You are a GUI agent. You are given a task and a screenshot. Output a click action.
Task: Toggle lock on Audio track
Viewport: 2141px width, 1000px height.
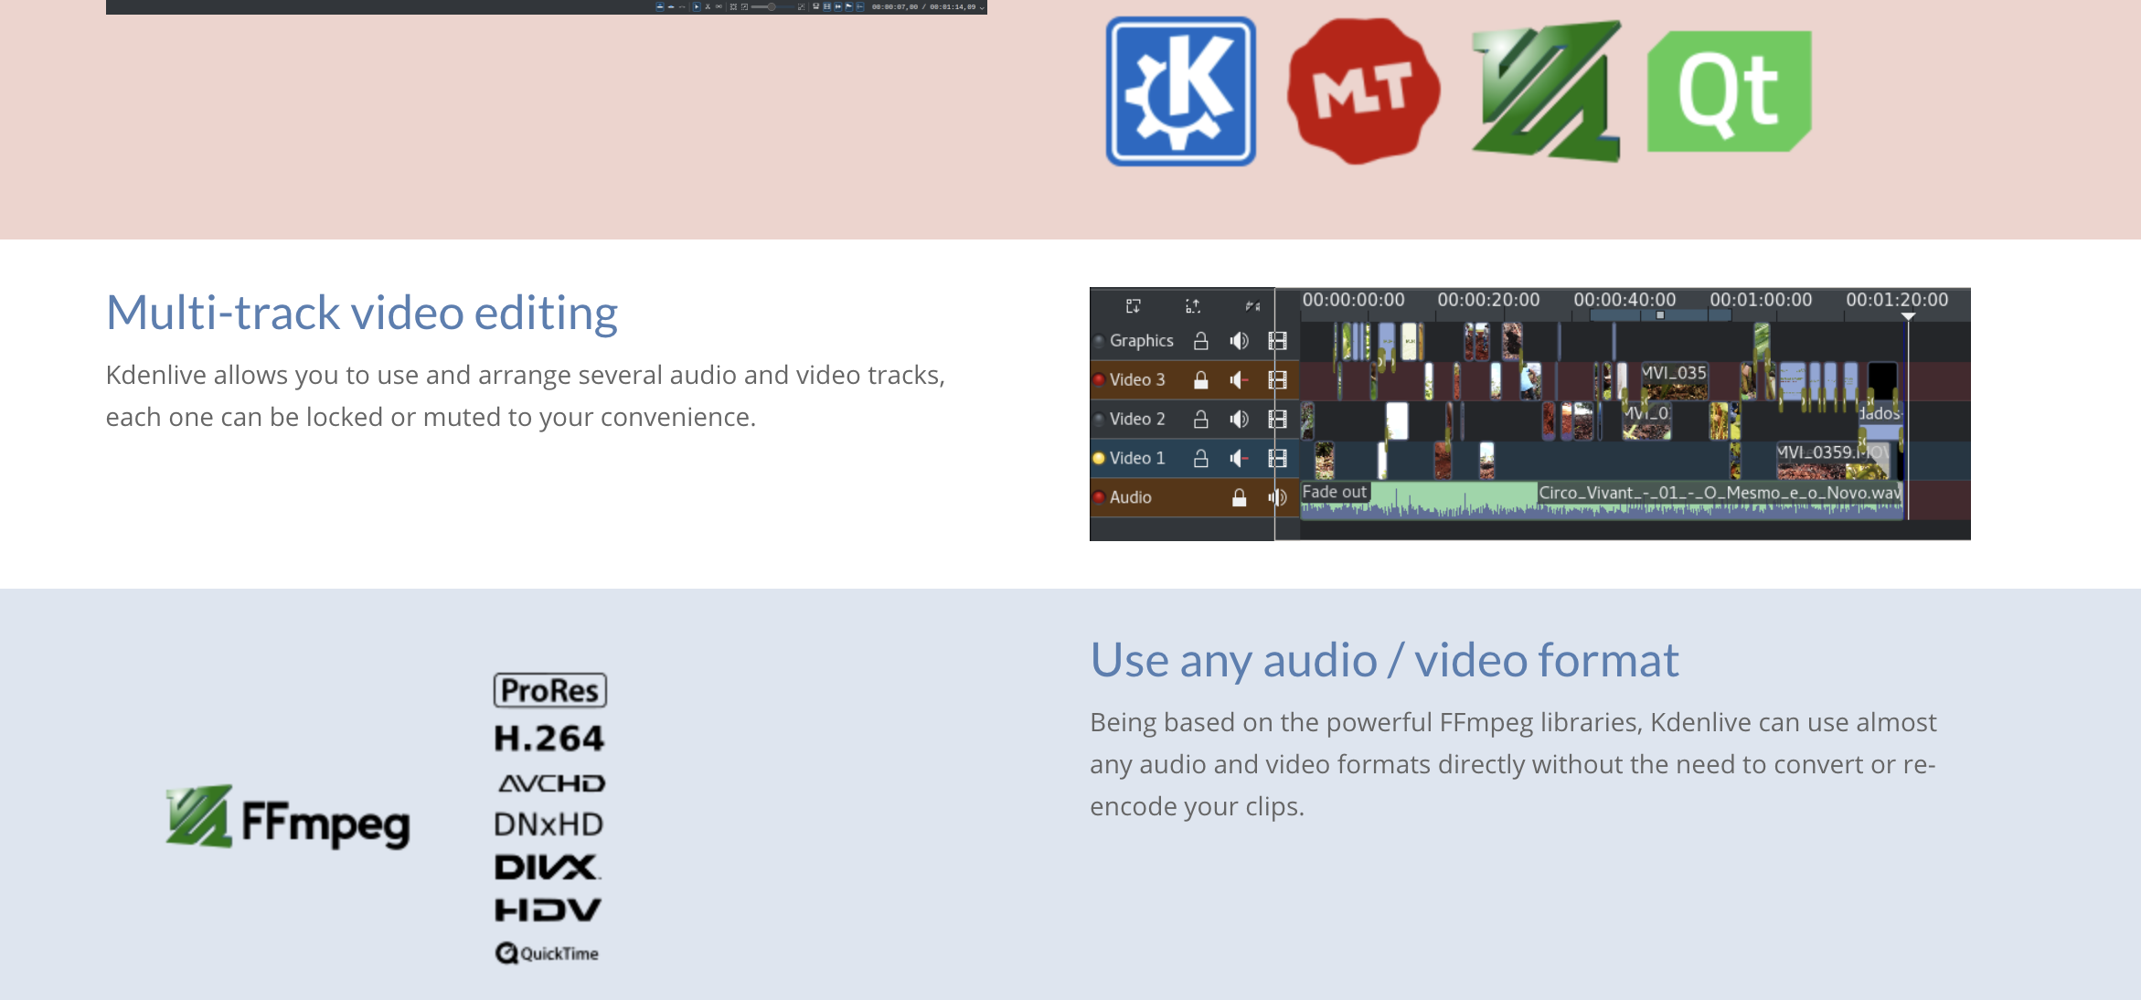(1239, 497)
